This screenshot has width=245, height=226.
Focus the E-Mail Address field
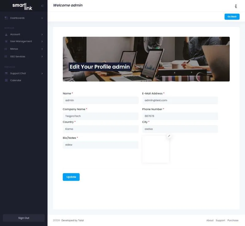point(180,100)
